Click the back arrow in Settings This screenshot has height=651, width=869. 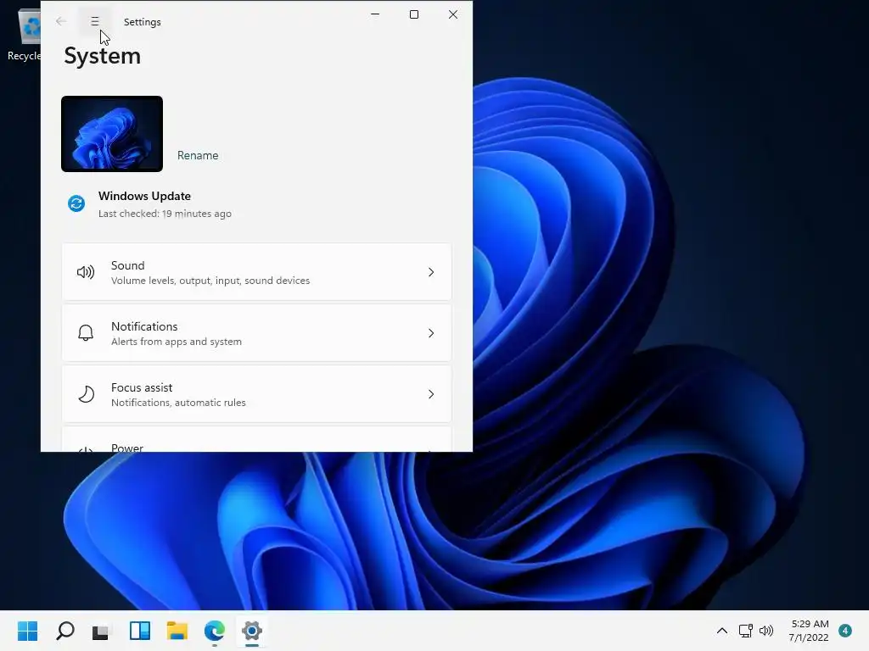point(61,21)
